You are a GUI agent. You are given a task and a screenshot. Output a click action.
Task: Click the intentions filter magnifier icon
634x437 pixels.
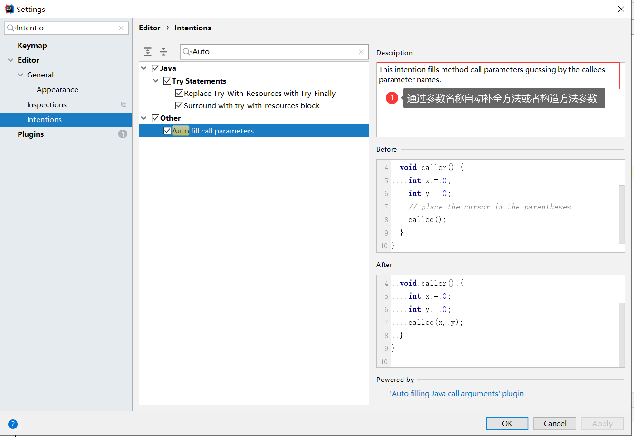[187, 52]
